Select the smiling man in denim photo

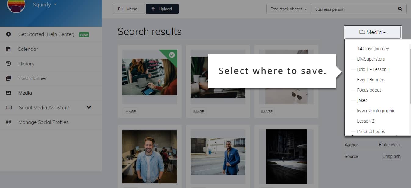pos(149,157)
